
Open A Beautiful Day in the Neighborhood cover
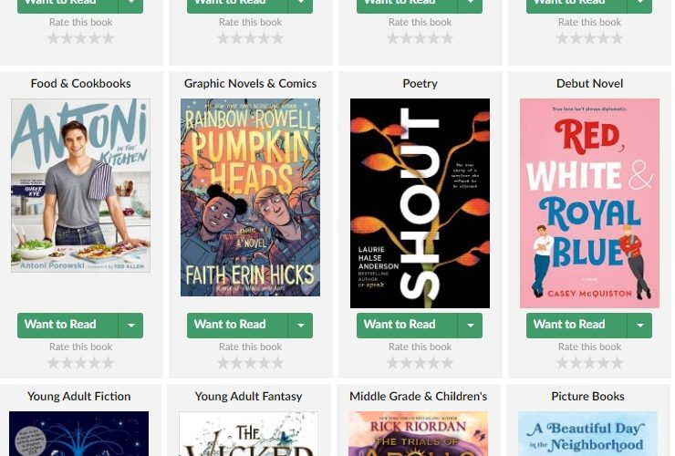pyautogui.click(x=587, y=433)
